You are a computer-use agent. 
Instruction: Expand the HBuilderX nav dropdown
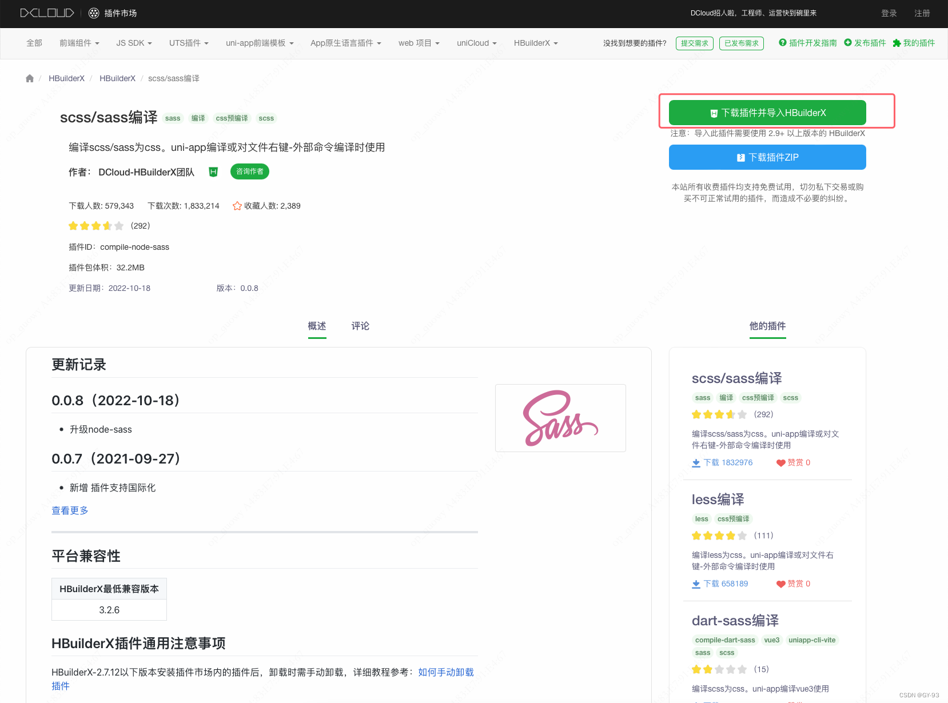536,43
